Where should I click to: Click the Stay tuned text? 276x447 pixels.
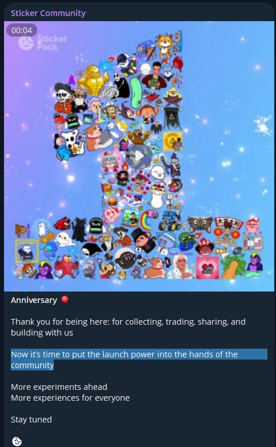[31, 420]
